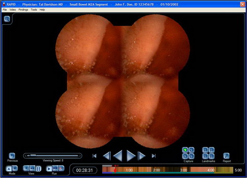
Task: Click the top-right Landmarks flag button
Action: coord(211,150)
